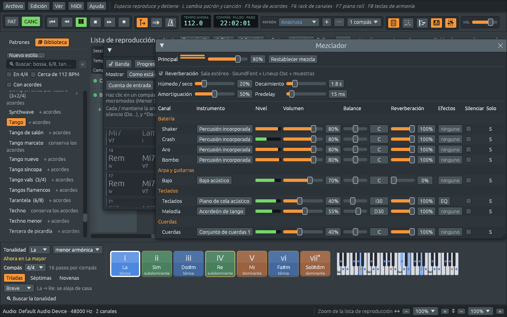Open the menor armónica scale dropdown
The height and width of the screenshot is (317, 507).
78,250
